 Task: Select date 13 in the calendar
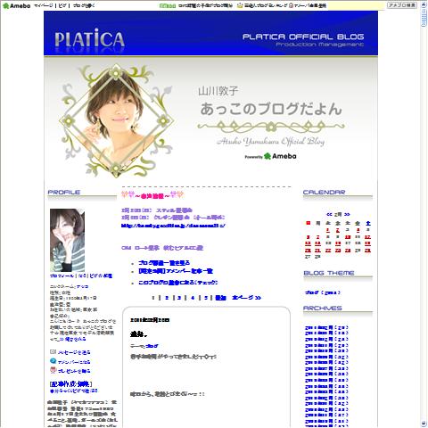[x=308, y=243]
